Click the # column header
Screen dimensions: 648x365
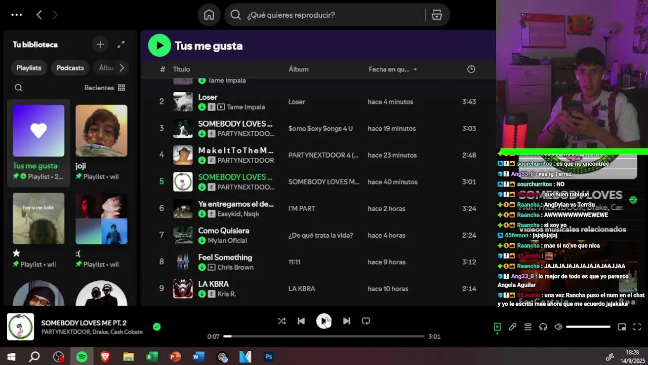click(x=163, y=69)
